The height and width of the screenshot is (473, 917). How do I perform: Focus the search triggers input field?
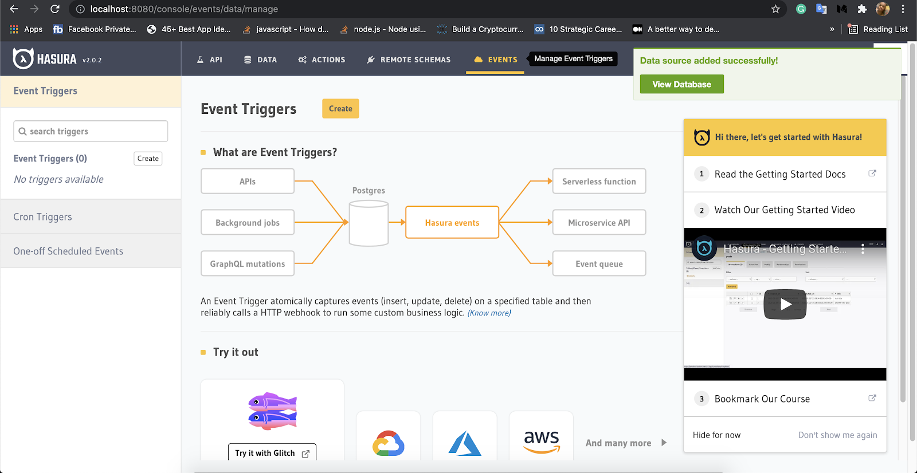coord(91,131)
